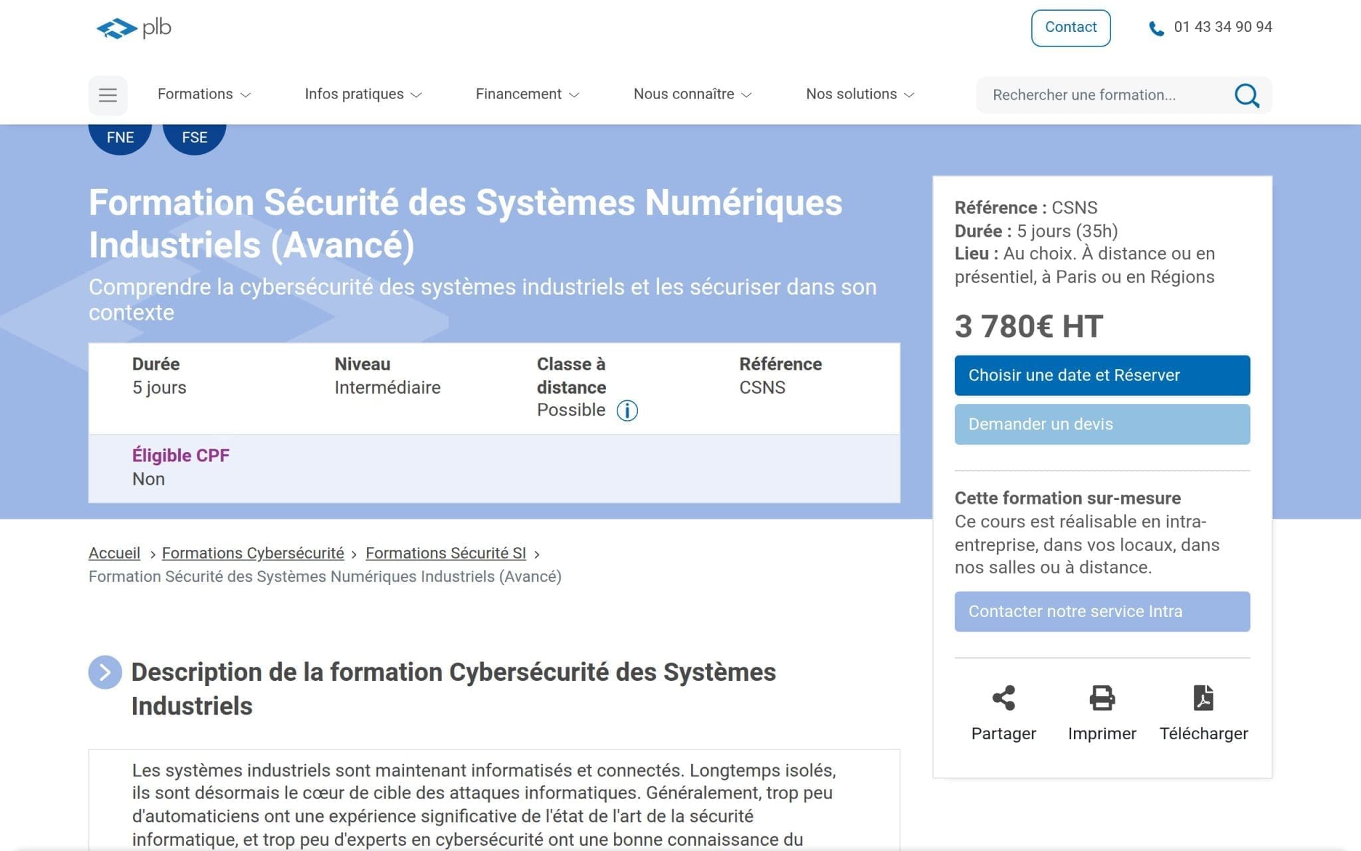
Task: Open the Accueil breadcrumb link
Action: pos(114,553)
